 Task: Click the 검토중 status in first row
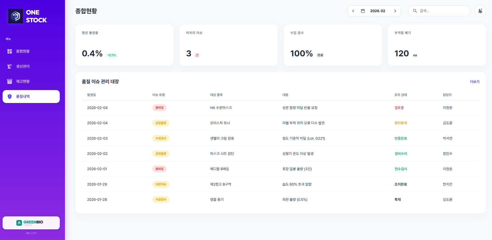tap(399, 108)
